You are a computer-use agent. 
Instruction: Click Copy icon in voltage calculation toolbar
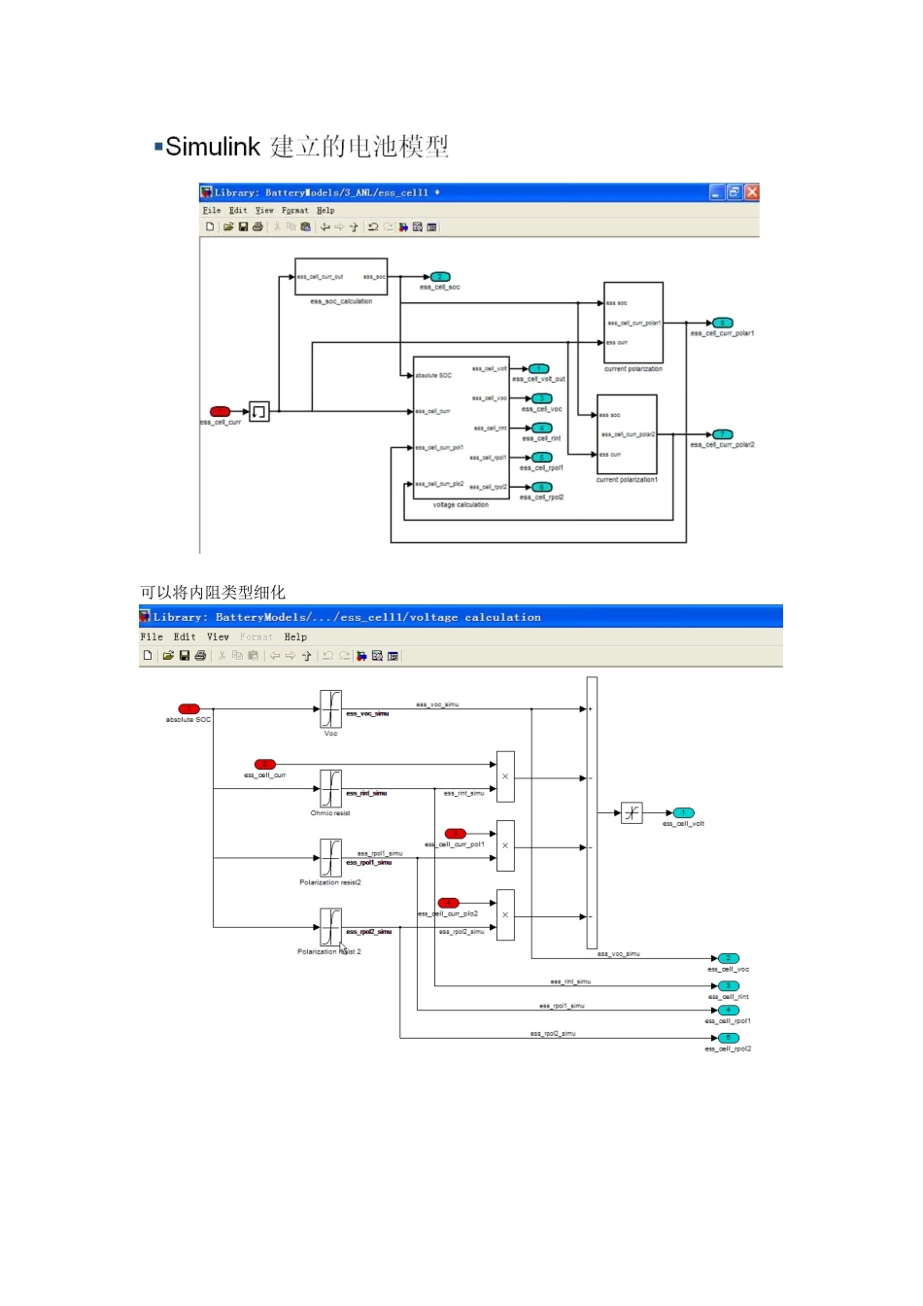(x=237, y=656)
